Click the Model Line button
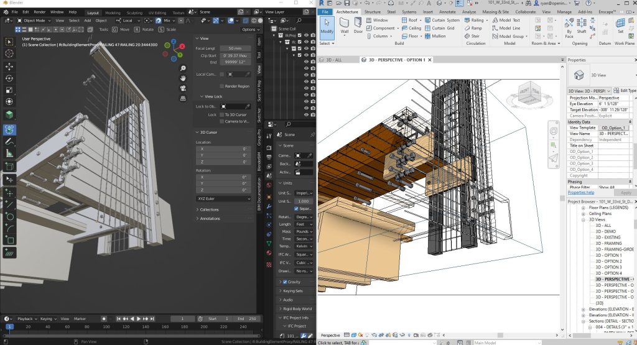This screenshot has width=637, height=345. (x=506, y=28)
